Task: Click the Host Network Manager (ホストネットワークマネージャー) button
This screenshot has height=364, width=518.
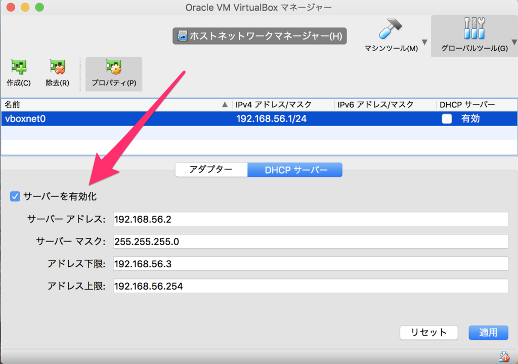Action: pyautogui.click(x=260, y=36)
